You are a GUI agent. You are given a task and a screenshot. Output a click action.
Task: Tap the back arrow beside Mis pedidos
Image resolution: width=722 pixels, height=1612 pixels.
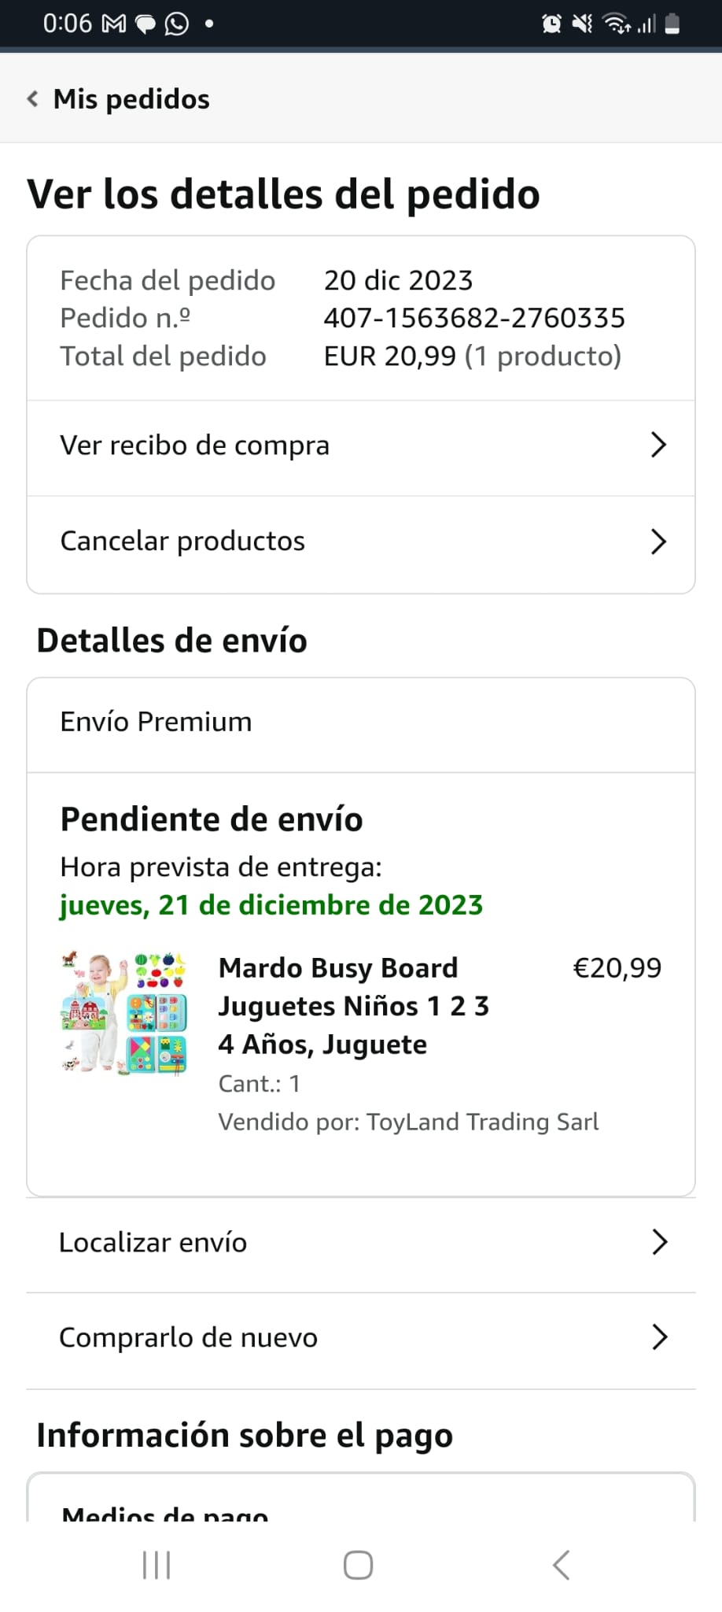(x=33, y=99)
